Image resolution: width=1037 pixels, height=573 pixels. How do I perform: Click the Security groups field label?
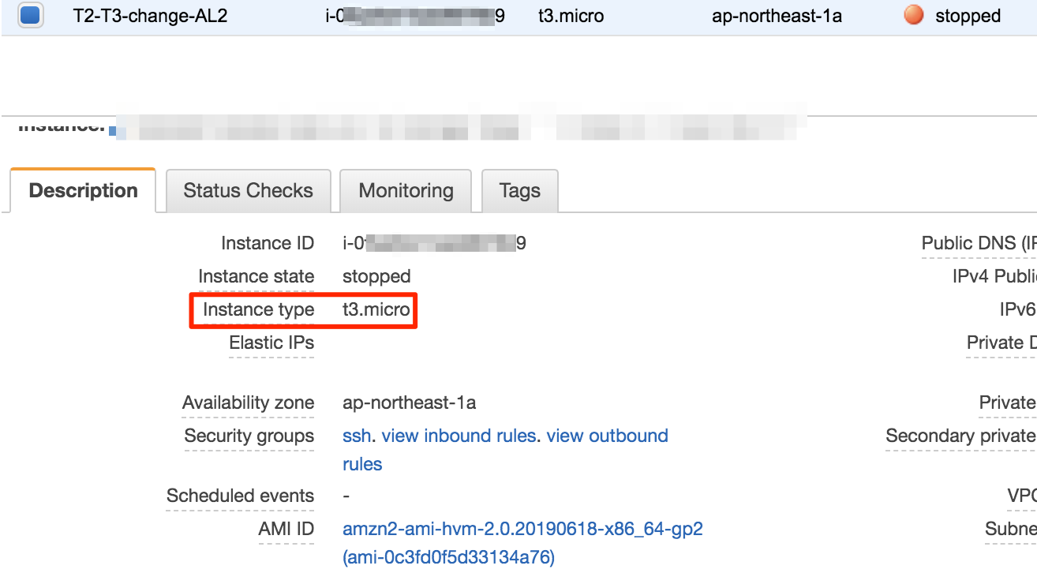(x=249, y=436)
